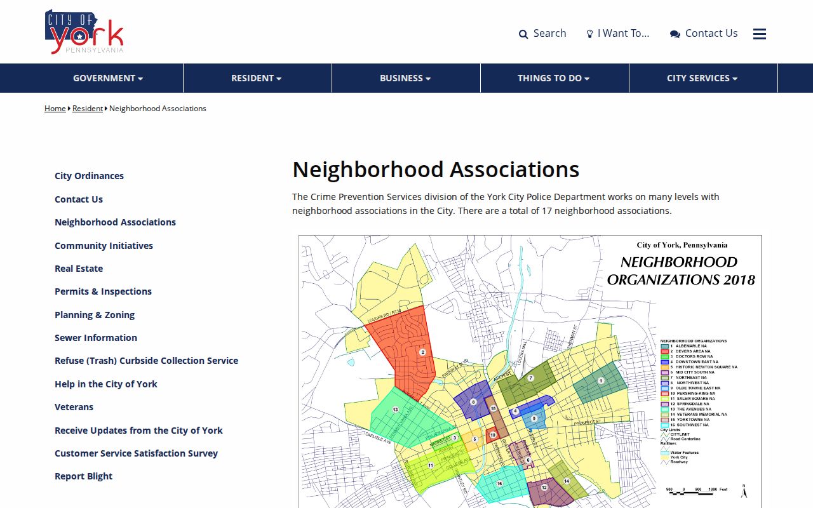The width and height of the screenshot is (813, 508).
Task: Click the Contact Us chat bubble icon
Action: 675,34
